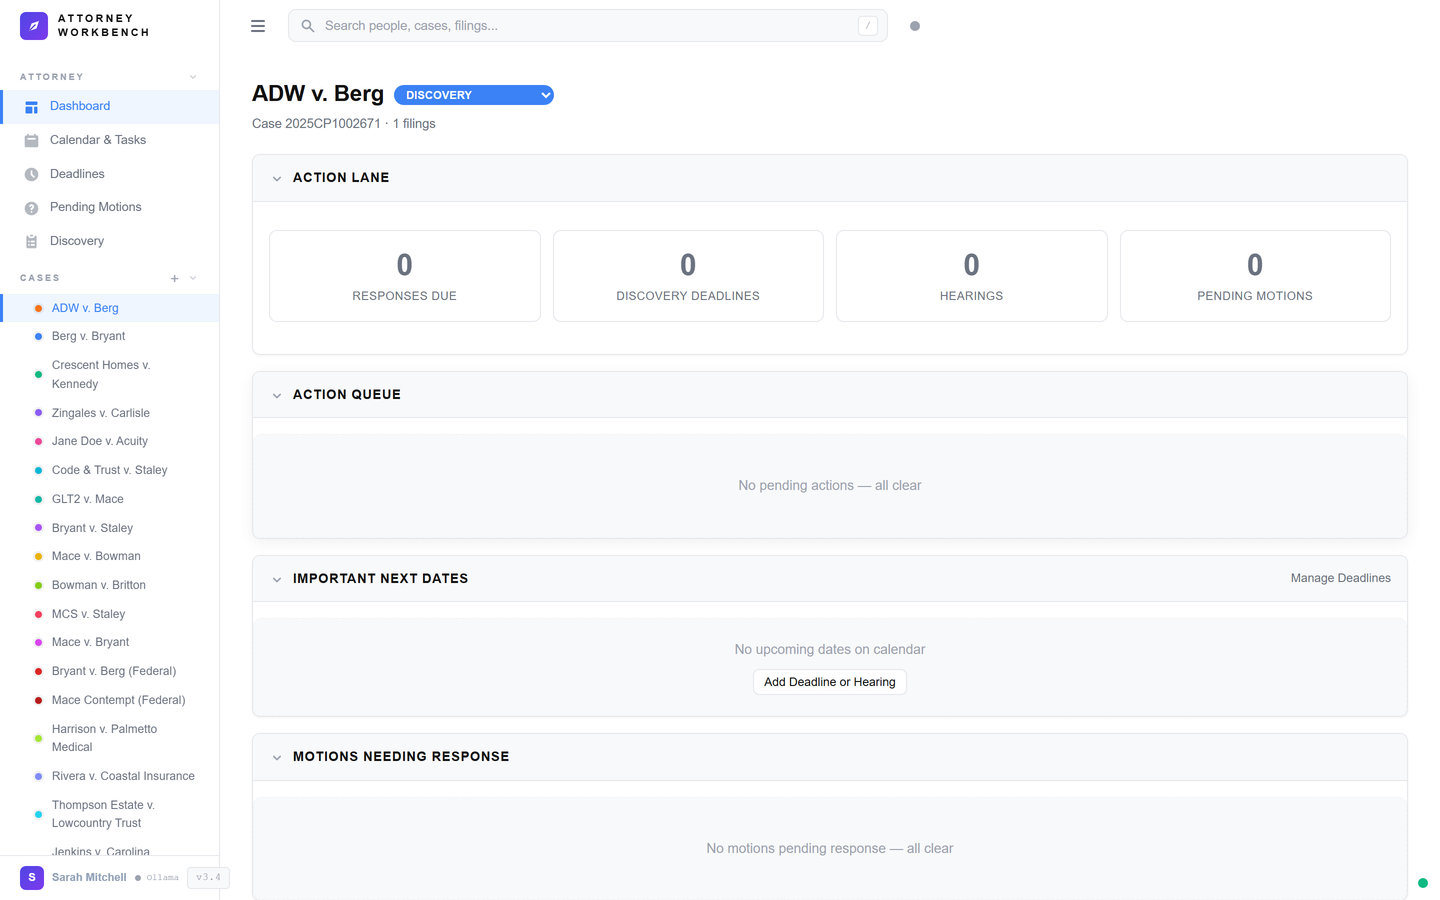Screen dimensions: 1440x900
Task: Open the Dashboard via its grid icon
Action: (31, 106)
